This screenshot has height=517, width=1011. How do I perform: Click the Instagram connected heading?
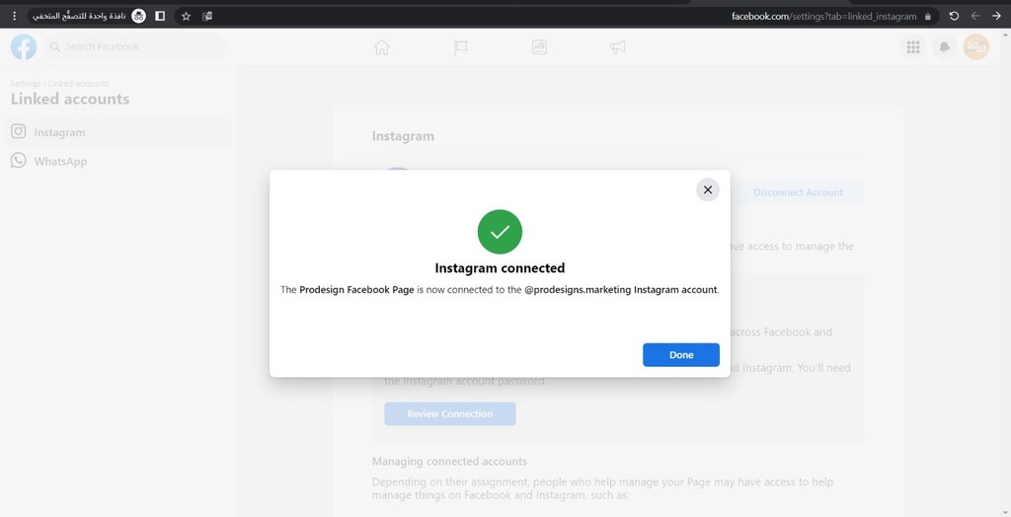pos(500,268)
